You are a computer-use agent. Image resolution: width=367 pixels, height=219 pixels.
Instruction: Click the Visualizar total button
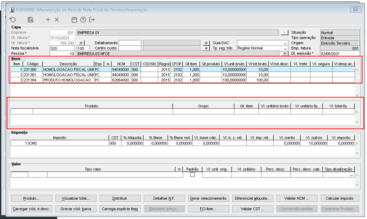75,198
